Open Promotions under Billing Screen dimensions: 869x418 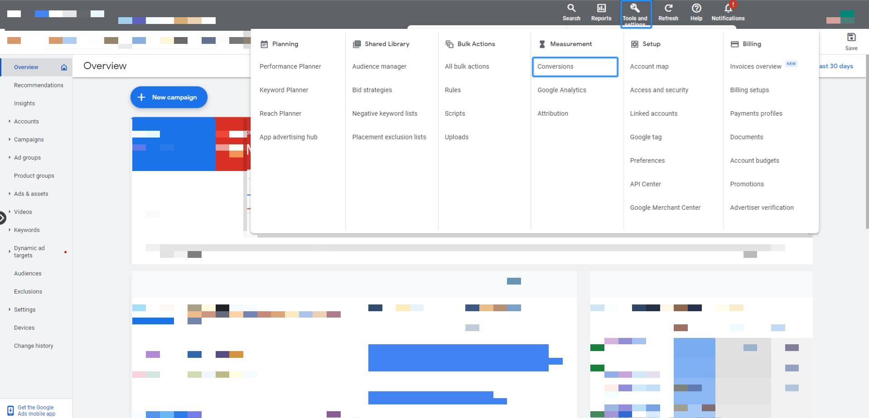pos(747,184)
